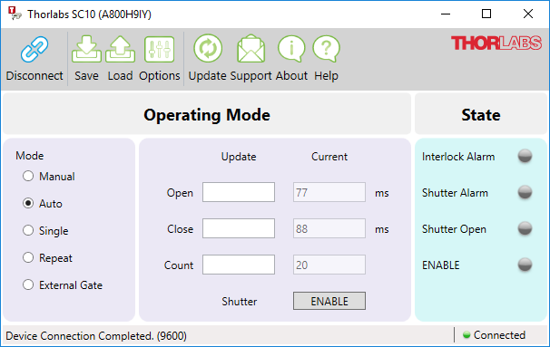550x347 pixels.
Task: Select Repeat mode radio button
Action: tap(28, 257)
